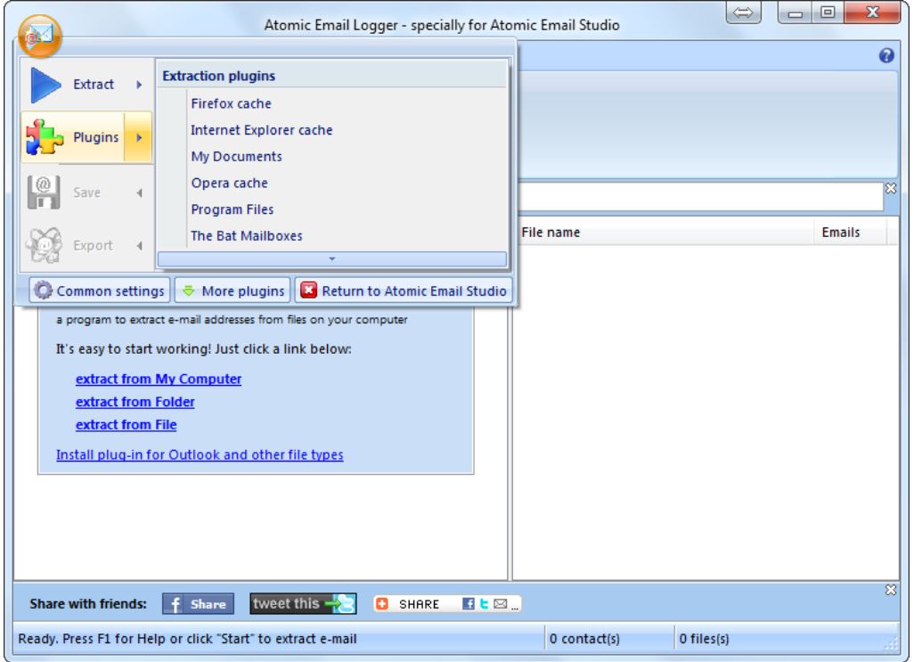Click Return to Atomic Email Studio
Image resolution: width=914 pixels, height=662 pixels.
[404, 290]
